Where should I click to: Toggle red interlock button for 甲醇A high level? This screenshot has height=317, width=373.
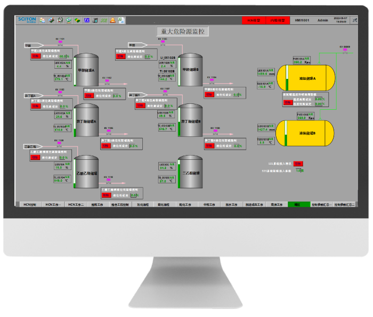36,55
